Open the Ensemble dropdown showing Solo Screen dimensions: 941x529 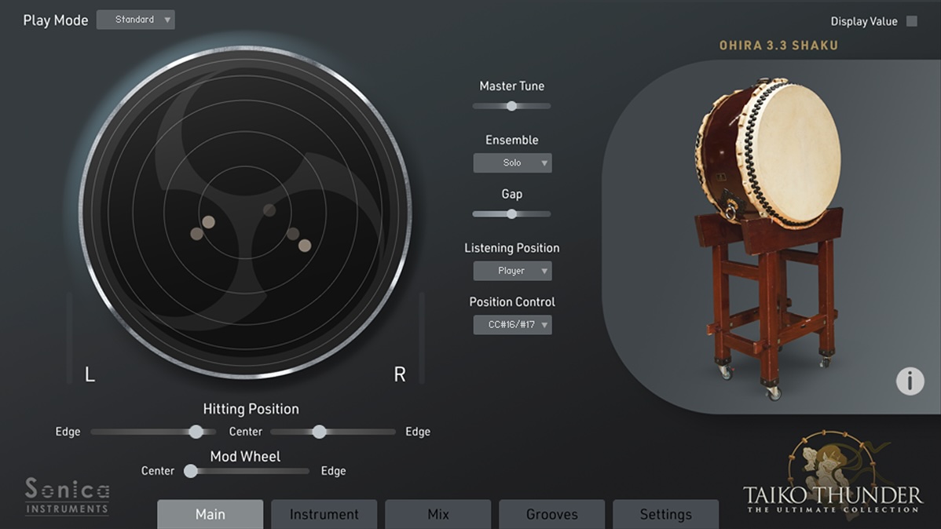coord(512,162)
